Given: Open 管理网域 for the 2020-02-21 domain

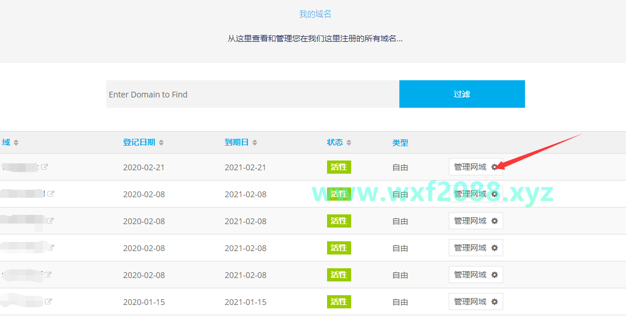Looking at the screenshot, I should 476,167.
